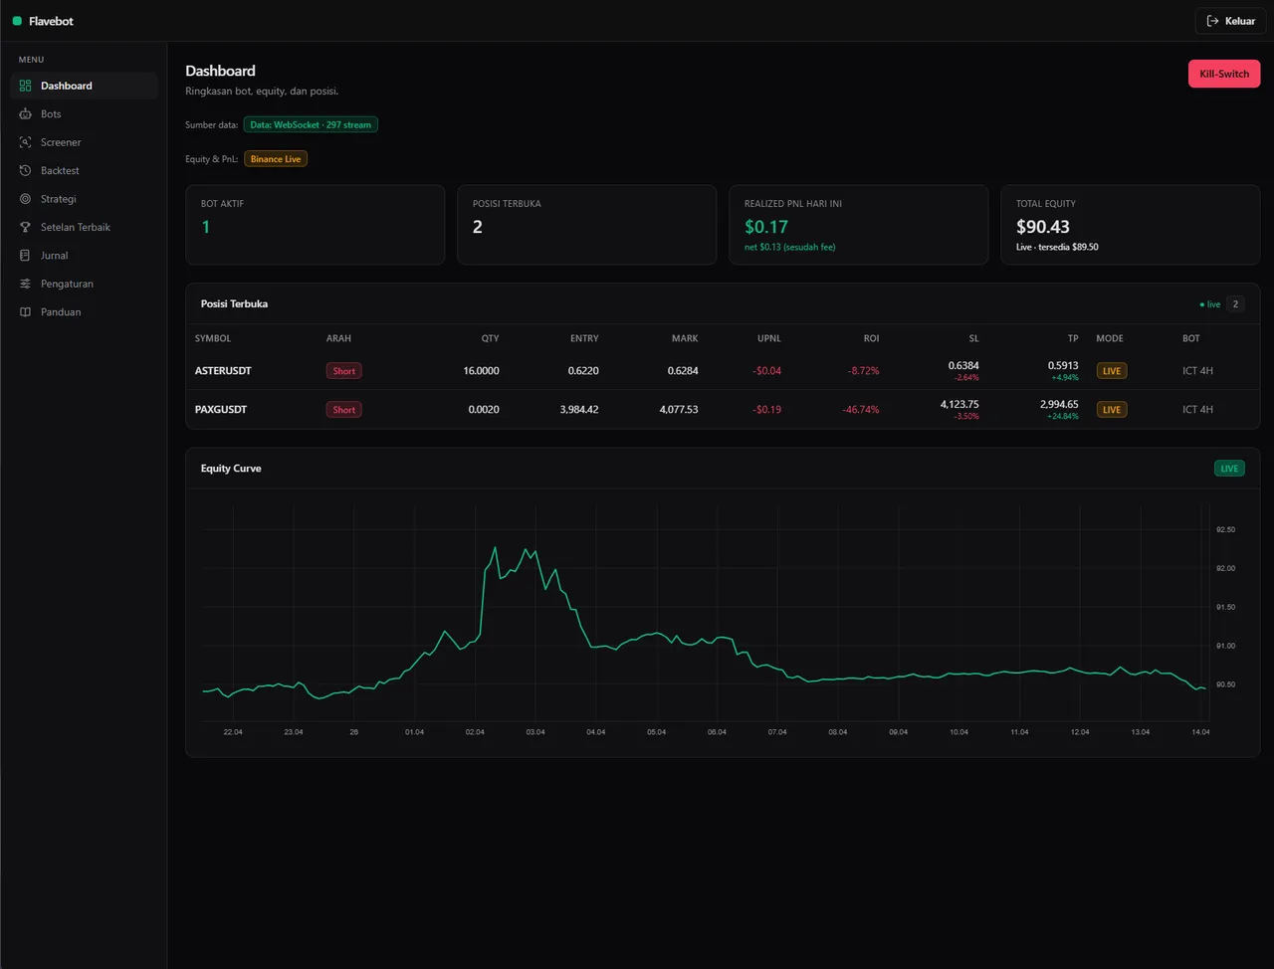1274x969 pixels.
Task: Click the Dashboard grid icon in sidebar
Action: point(26,86)
